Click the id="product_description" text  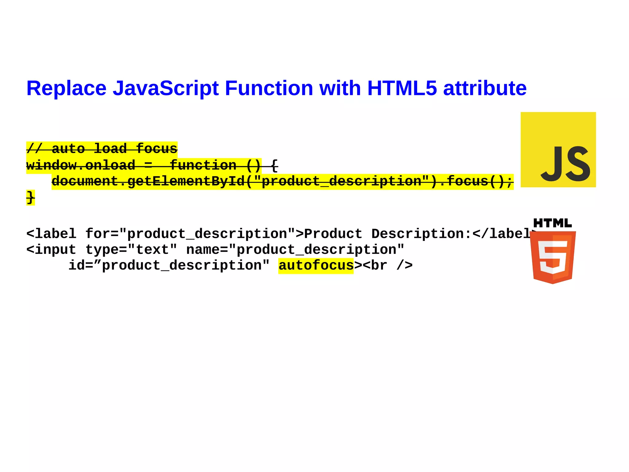(x=169, y=266)
